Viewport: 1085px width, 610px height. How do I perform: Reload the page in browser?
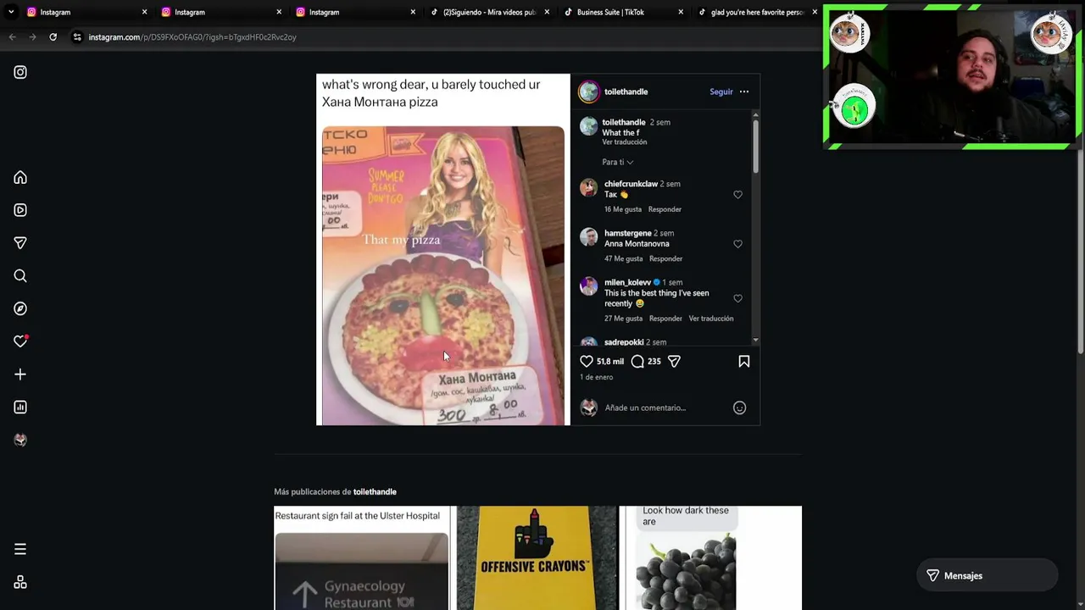tap(53, 37)
